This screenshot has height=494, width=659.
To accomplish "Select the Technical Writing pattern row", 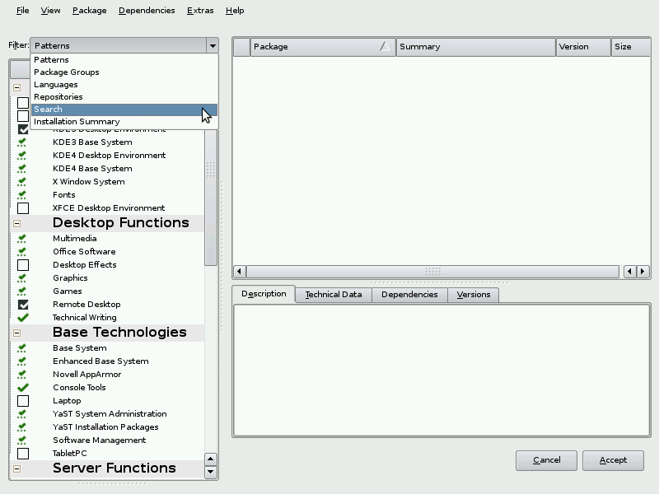I will (x=107, y=318).
